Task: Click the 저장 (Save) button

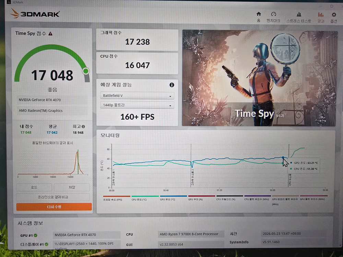Action: coord(72,187)
